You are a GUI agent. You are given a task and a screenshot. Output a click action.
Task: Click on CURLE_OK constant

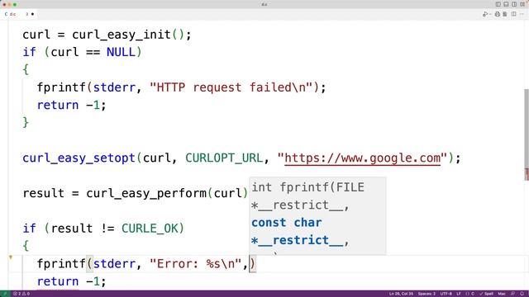click(x=150, y=229)
